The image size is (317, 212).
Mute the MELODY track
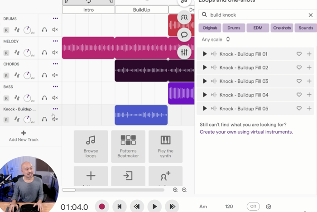[55, 53]
